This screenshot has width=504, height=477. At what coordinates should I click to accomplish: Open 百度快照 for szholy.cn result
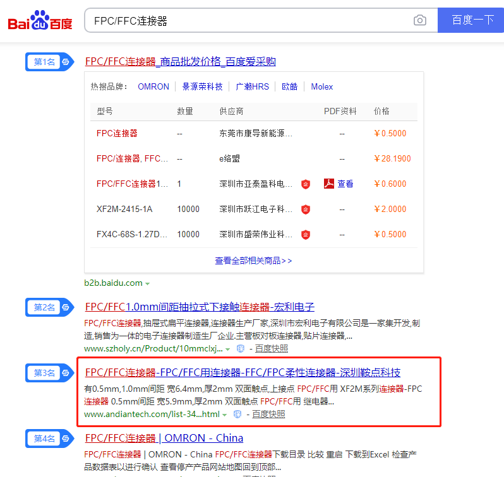[x=272, y=348]
